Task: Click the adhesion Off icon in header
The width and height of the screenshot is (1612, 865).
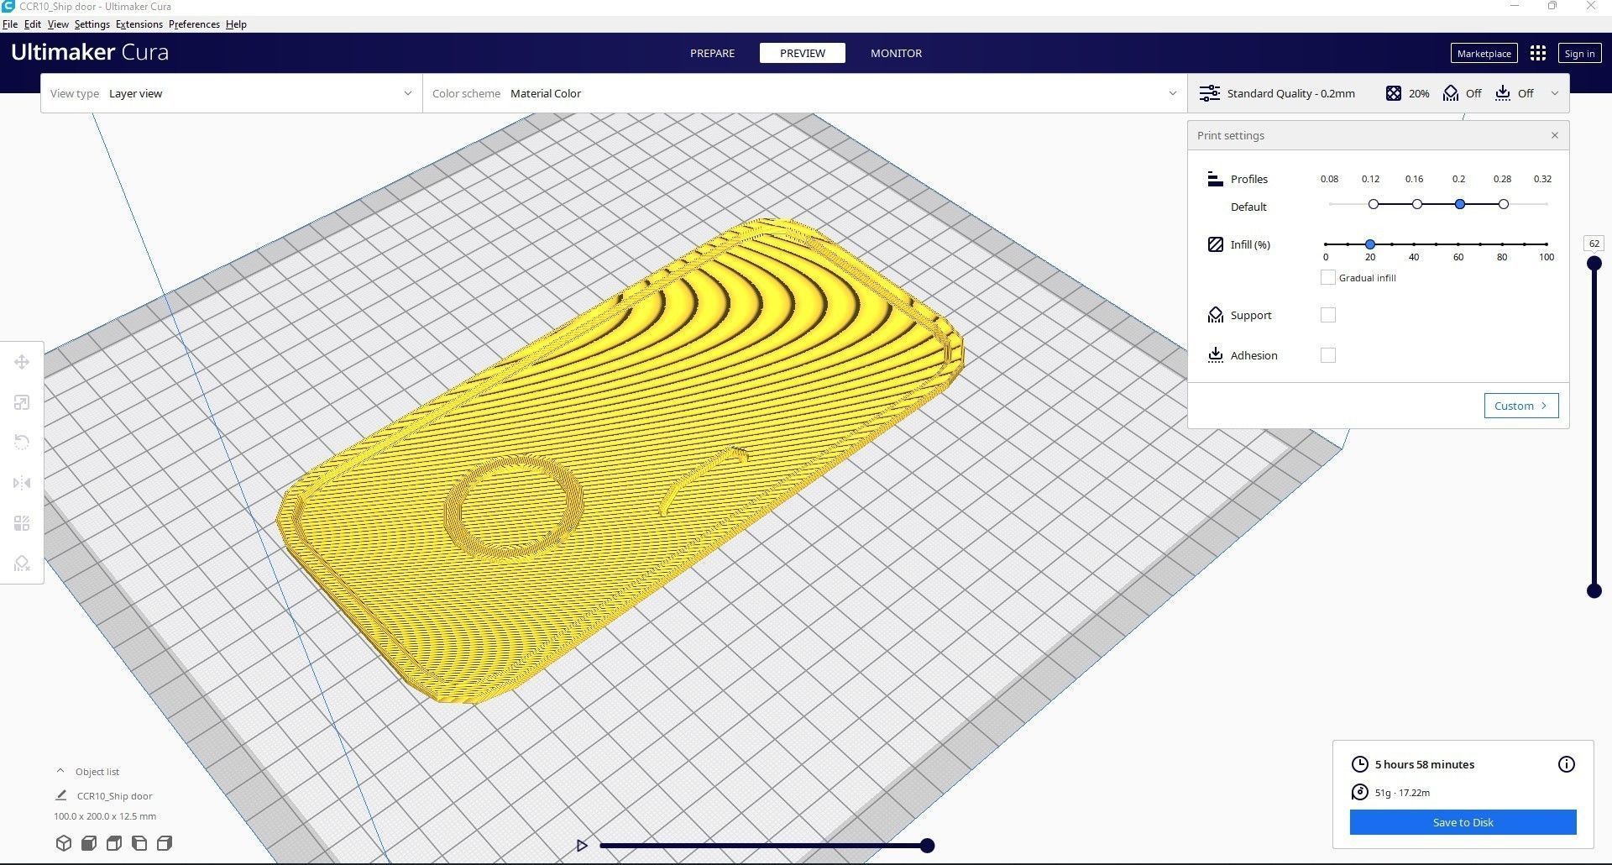Action: click(1503, 93)
